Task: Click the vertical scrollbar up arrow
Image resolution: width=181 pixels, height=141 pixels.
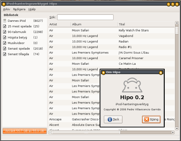Action: tap(177, 23)
